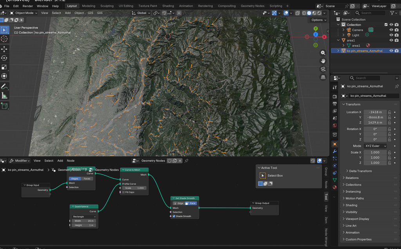Select the Measure tool
401x249 pixels.
click(x=4, y=95)
